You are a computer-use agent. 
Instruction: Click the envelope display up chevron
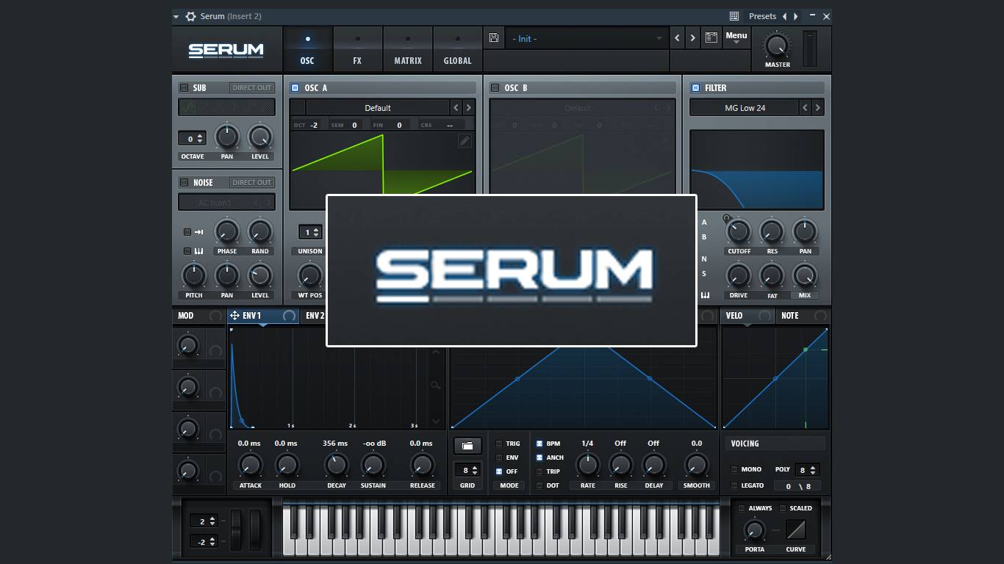(x=436, y=352)
